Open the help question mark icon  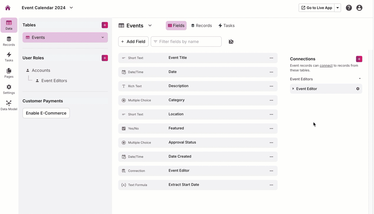(x=349, y=8)
